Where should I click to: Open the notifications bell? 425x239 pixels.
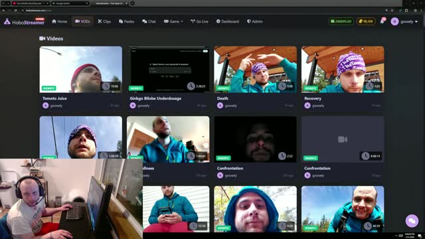tap(382, 21)
